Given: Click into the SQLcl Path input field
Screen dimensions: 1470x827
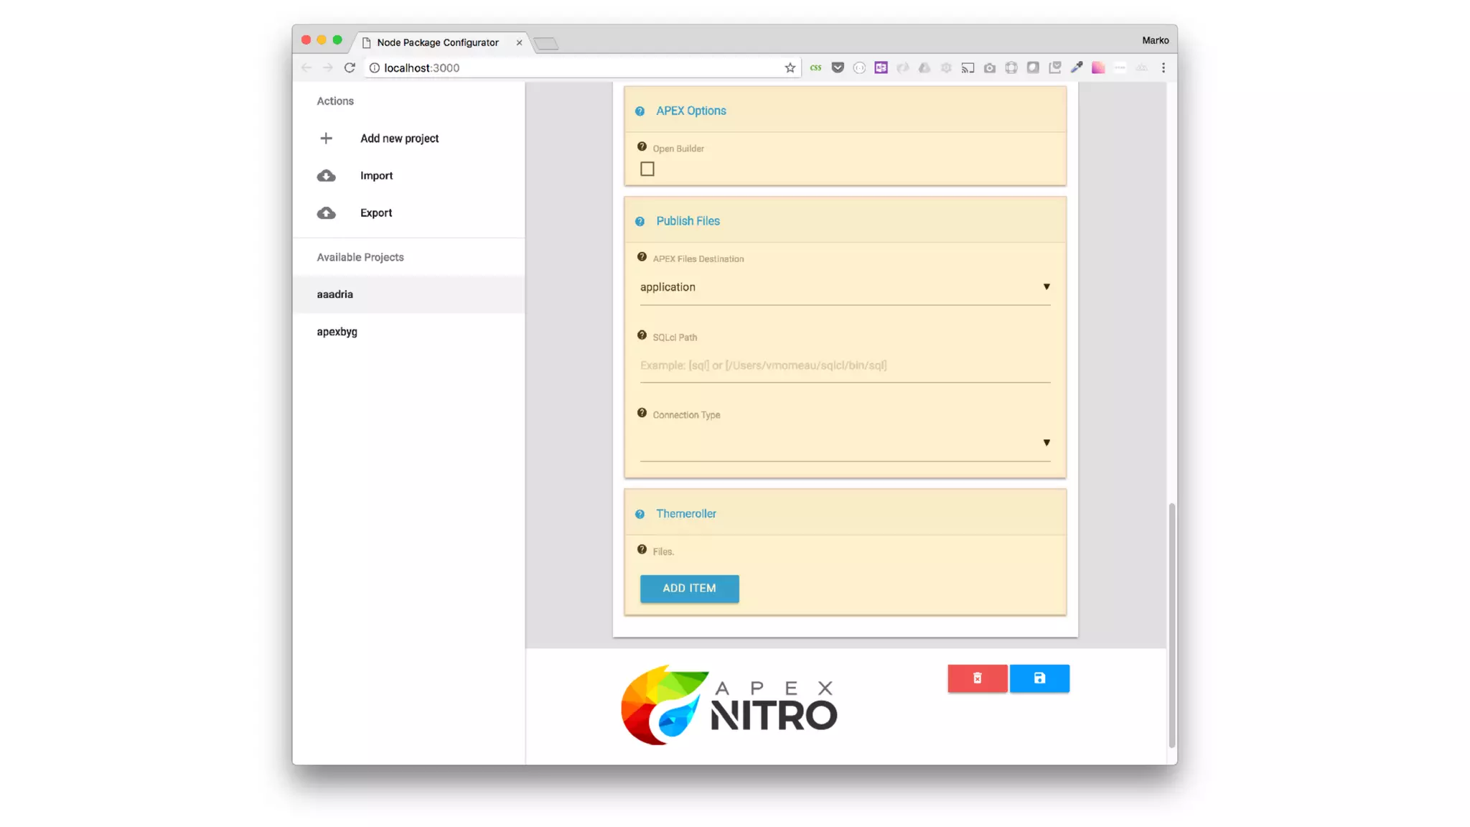Looking at the screenshot, I should 844,365.
